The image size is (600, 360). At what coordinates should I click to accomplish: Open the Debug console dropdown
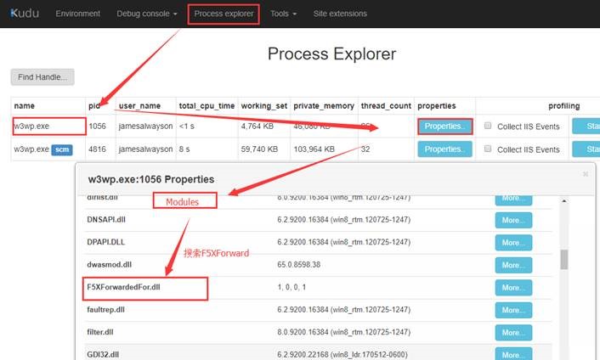(x=147, y=14)
